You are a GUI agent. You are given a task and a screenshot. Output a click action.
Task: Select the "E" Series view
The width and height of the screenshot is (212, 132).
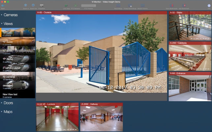click(x=17, y=50)
